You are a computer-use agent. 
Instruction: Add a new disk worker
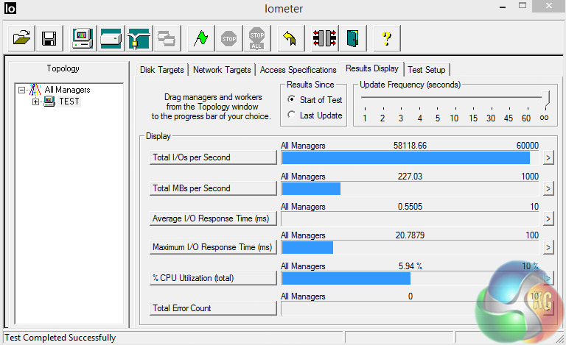click(111, 38)
